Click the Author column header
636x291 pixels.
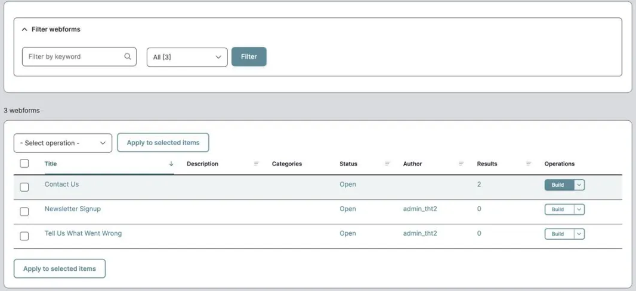412,164
